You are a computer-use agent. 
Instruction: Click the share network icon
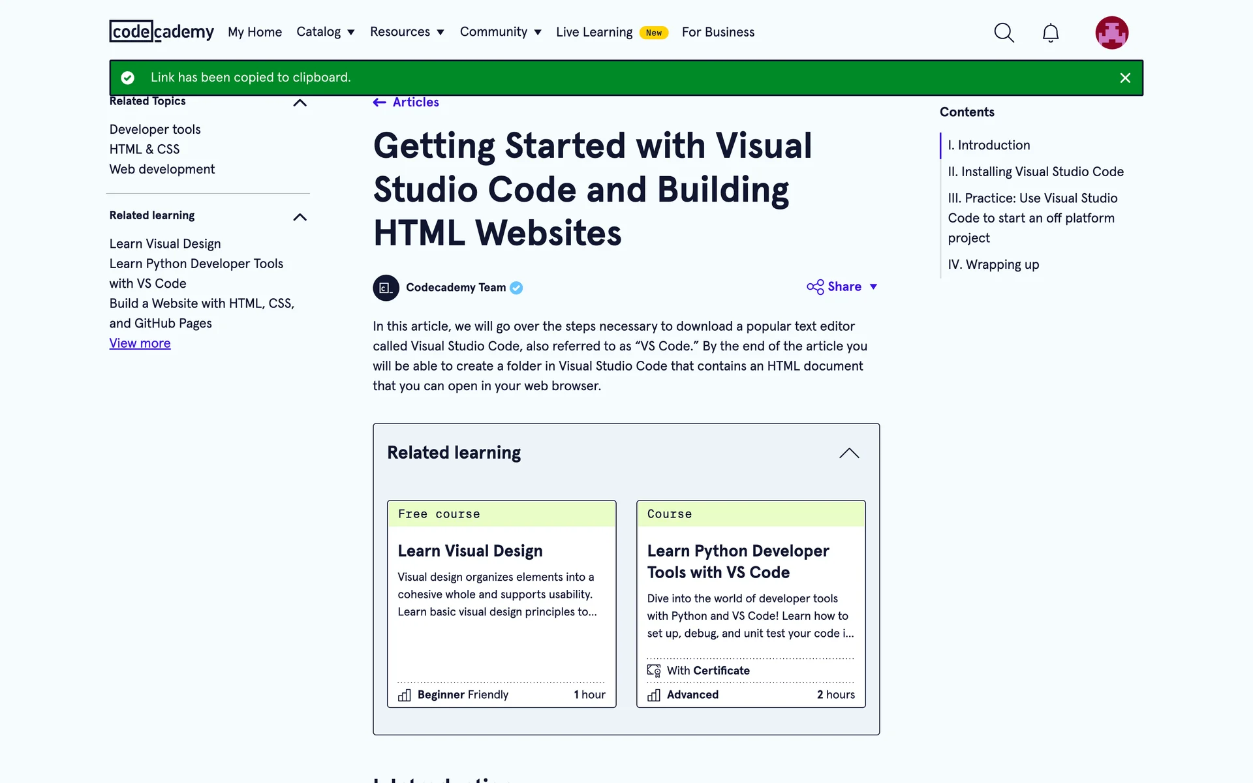pos(815,287)
